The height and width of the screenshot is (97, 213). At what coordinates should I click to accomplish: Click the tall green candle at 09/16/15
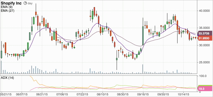143,36
